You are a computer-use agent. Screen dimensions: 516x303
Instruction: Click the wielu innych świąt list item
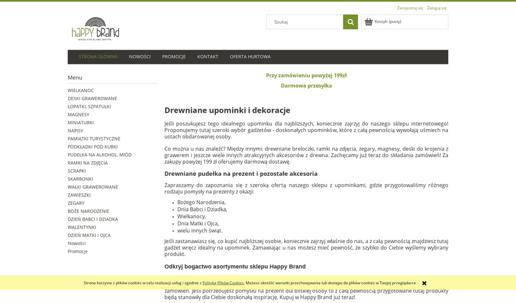click(x=200, y=231)
